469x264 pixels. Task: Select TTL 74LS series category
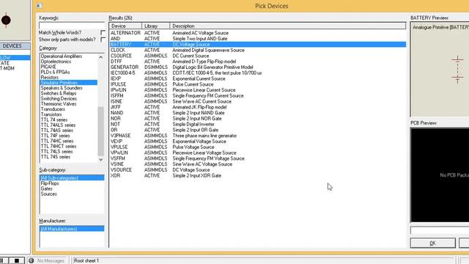[68, 152]
